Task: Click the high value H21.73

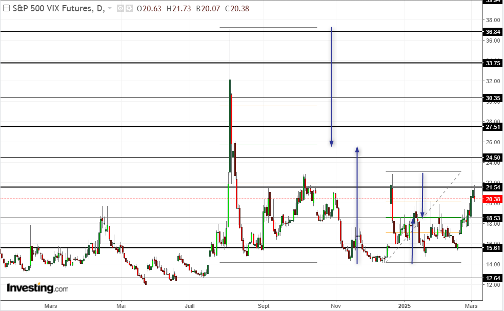Action: pyautogui.click(x=179, y=9)
